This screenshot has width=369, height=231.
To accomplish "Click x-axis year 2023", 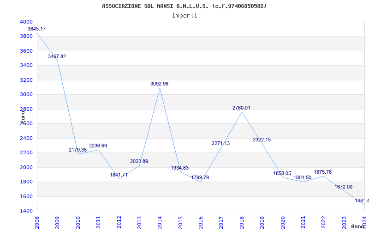I will tap(344, 223).
